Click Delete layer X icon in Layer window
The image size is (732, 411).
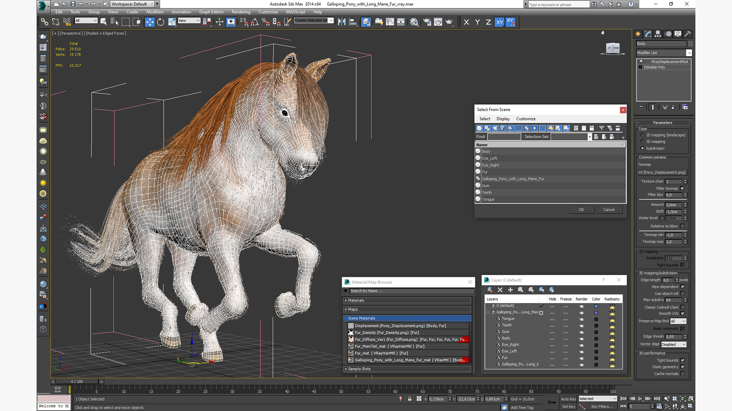pyautogui.click(x=500, y=290)
